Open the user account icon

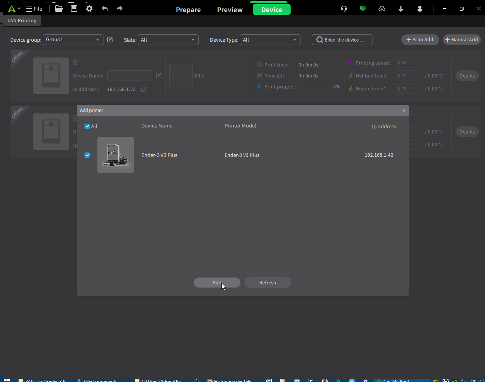[x=420, y=9]
